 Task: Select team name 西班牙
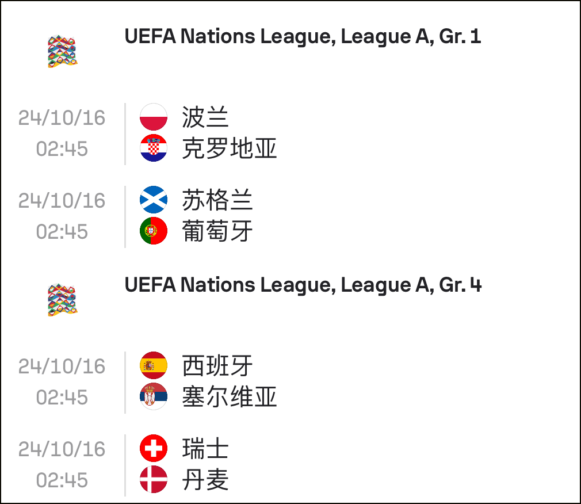pos(217,366)
